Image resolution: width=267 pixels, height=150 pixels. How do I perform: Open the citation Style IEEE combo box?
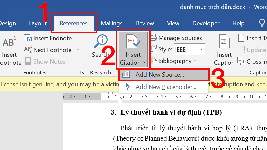(189, 50)
